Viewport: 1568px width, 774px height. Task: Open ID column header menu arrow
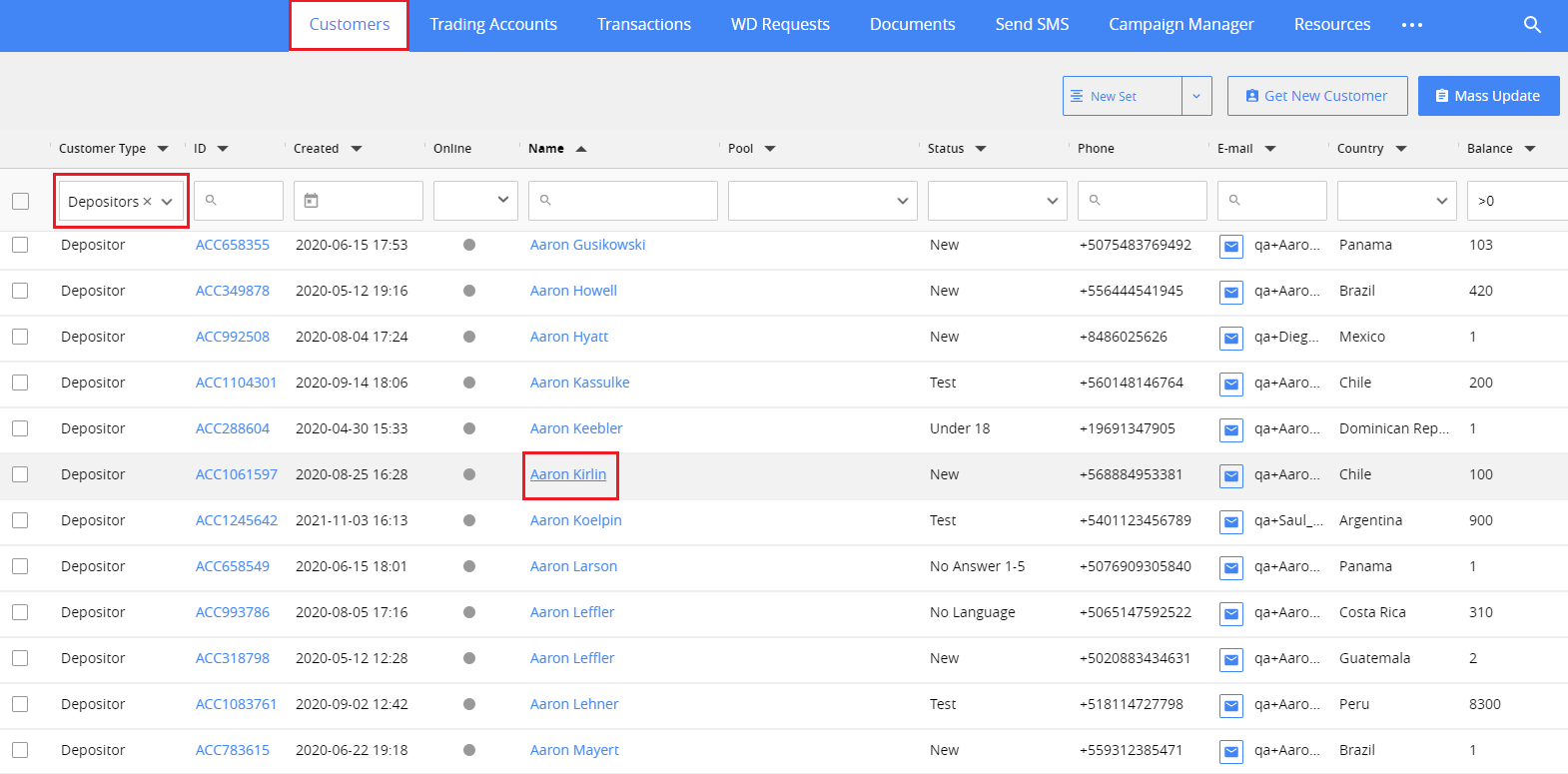coord(223,149)
